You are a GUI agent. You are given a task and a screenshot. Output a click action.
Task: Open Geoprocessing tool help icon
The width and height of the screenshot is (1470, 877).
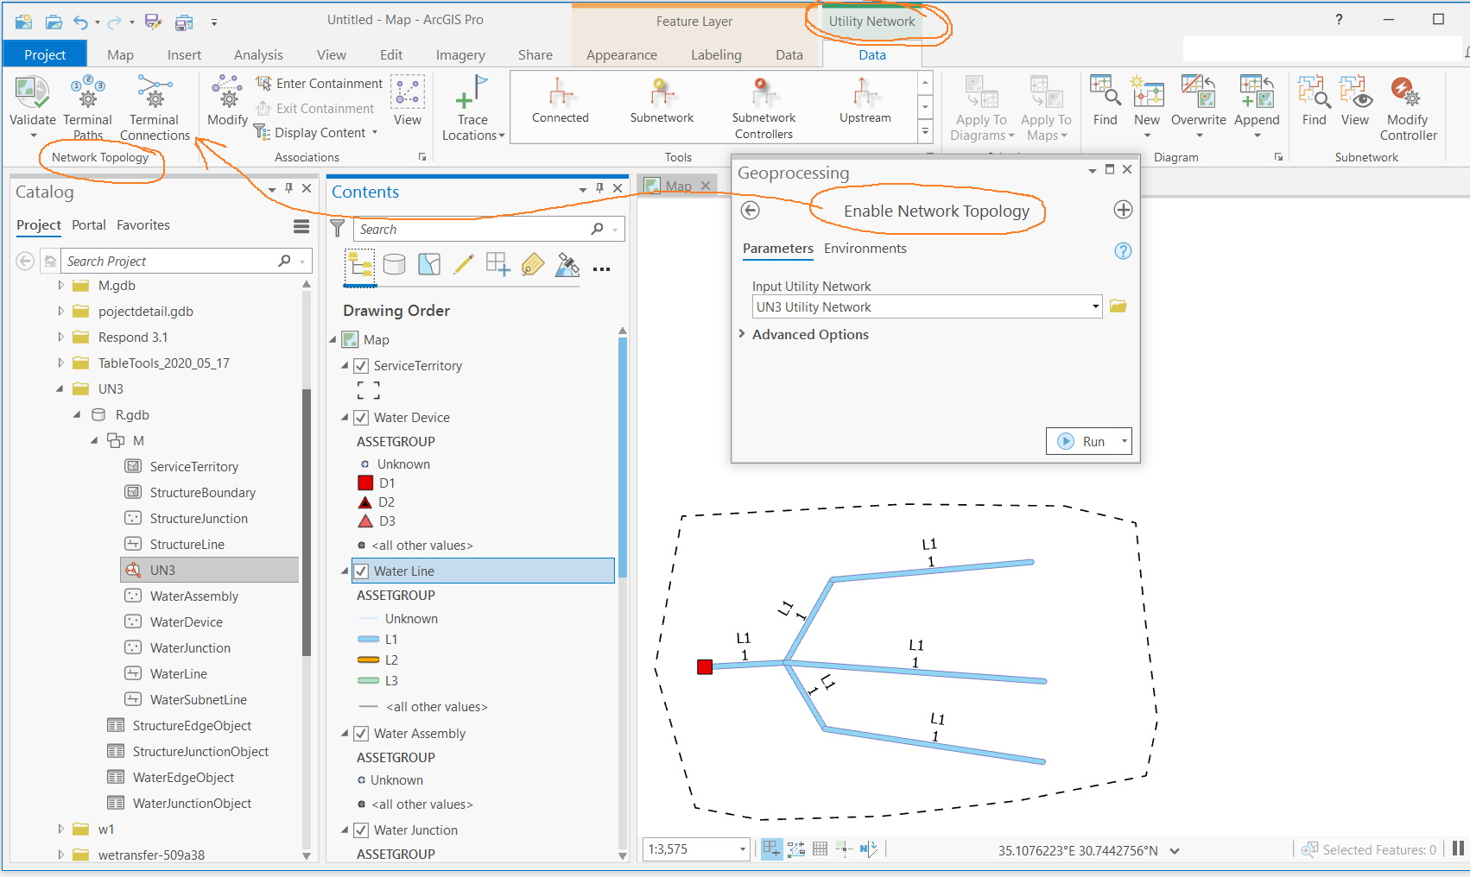click(x=1123, y=250)
